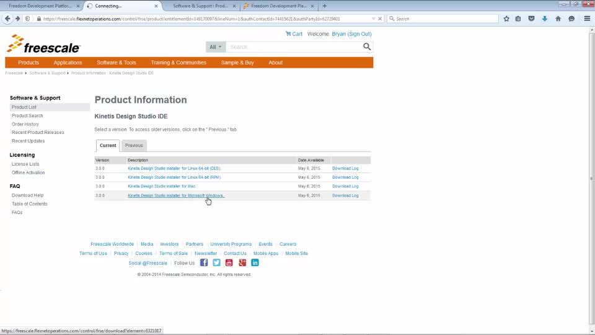Click Software & Support breadcrumb
Screen dimensions: 595x335
click(x=48, y=73)
